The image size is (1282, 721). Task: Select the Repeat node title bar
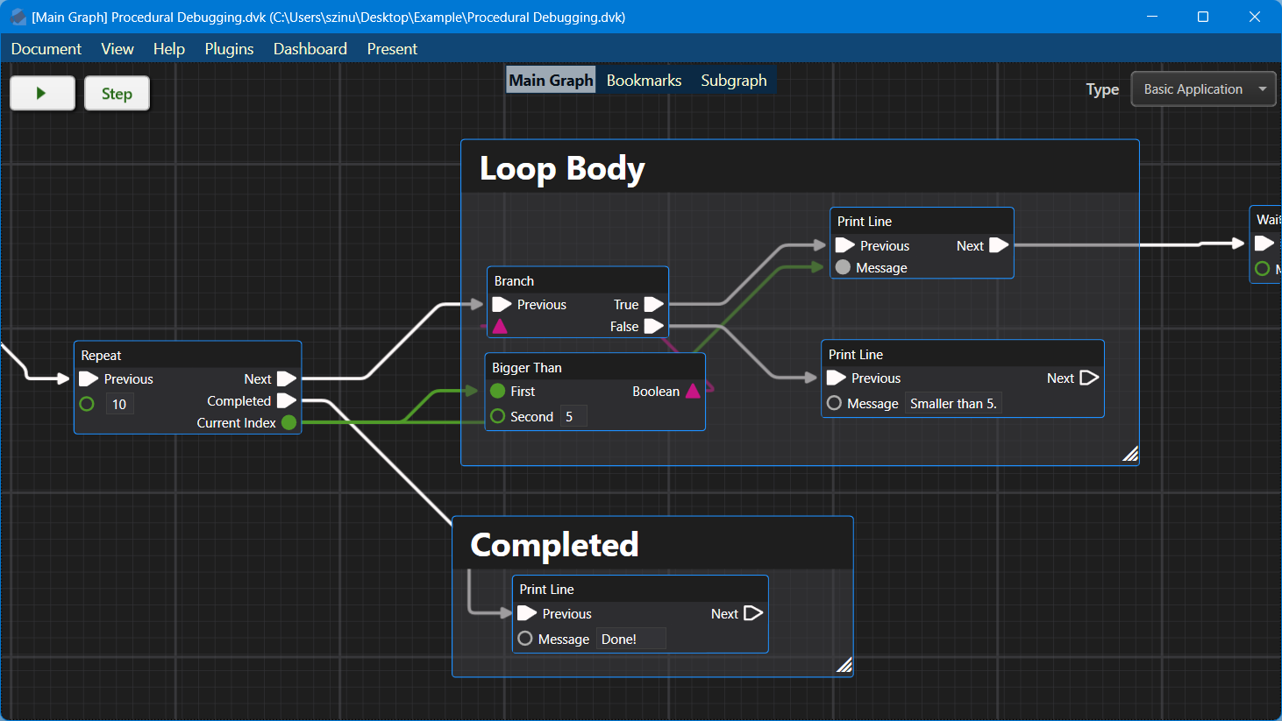188,355
